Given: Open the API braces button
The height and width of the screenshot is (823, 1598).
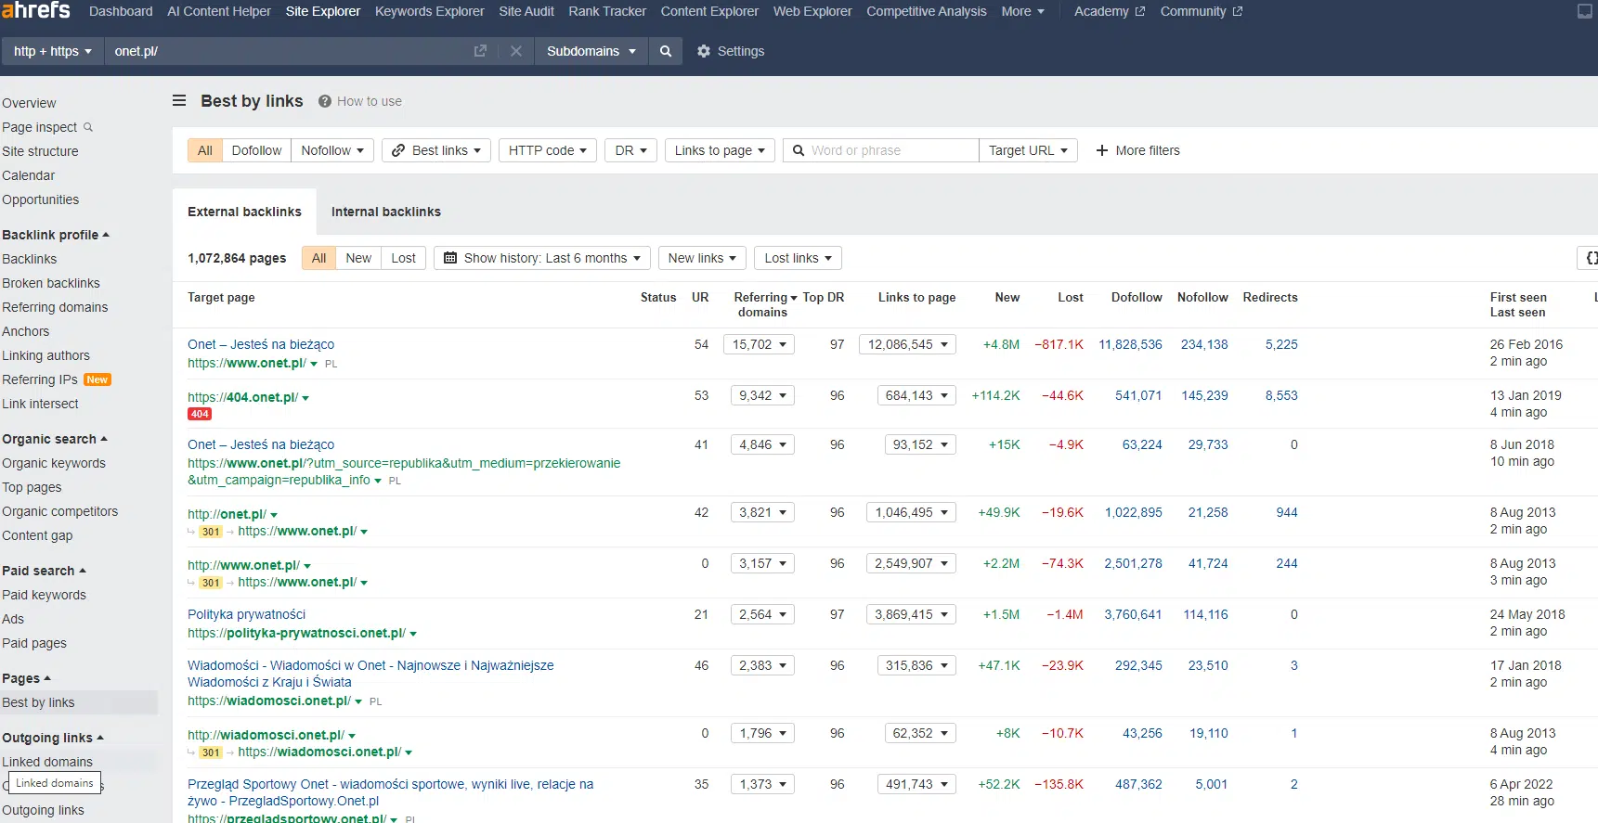Looking at the screenshot, I should point(1588,258).
